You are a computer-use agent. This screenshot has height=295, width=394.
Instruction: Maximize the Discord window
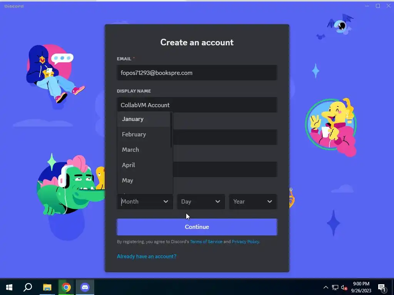point(378,6)
